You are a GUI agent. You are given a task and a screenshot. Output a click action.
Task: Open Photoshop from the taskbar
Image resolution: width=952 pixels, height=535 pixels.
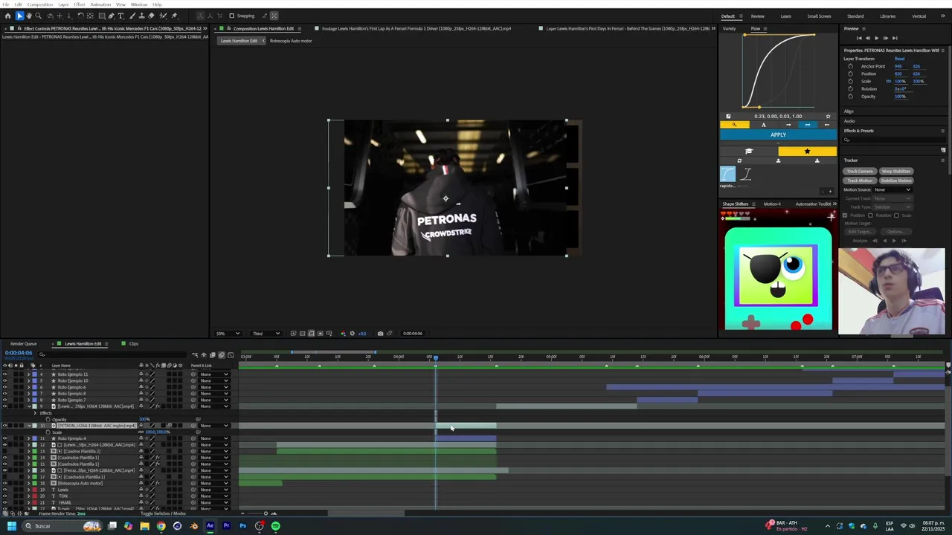click(242, 526)
